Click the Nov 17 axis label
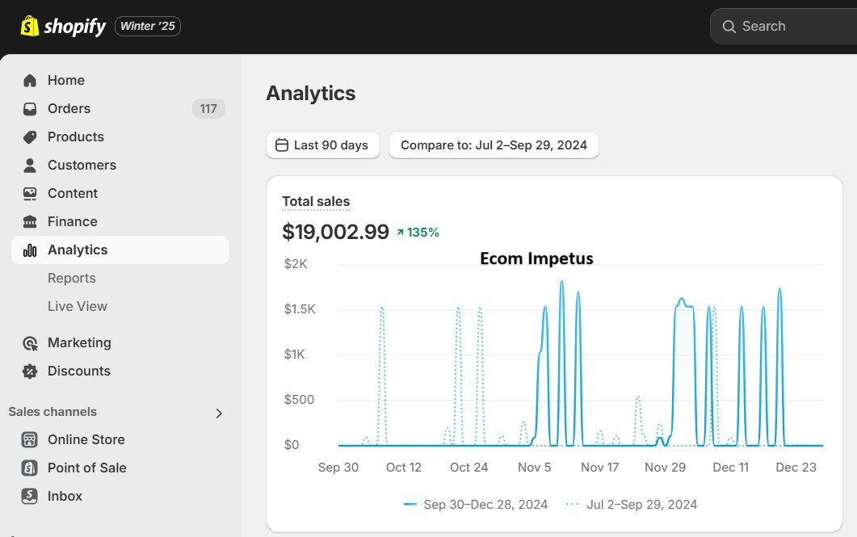 [599, 468]
